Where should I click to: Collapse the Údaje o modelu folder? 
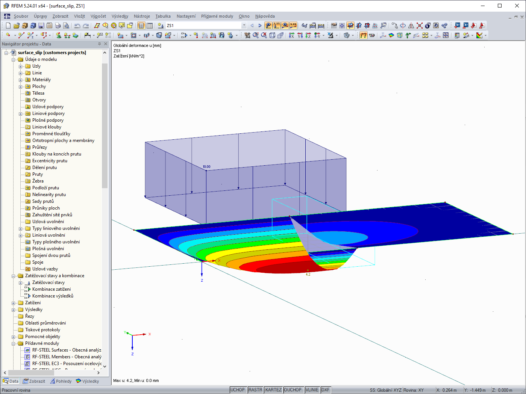coord(14,60)
